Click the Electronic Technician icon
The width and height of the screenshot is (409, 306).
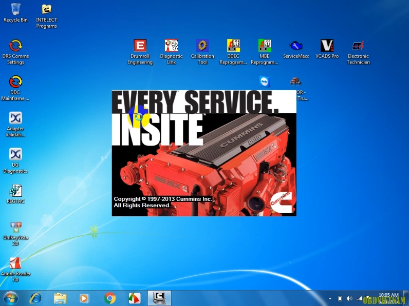(358, 52)
